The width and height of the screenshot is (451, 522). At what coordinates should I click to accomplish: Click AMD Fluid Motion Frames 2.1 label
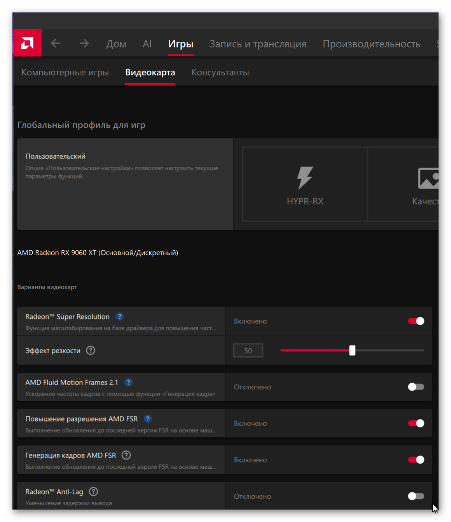click(72, 382)
